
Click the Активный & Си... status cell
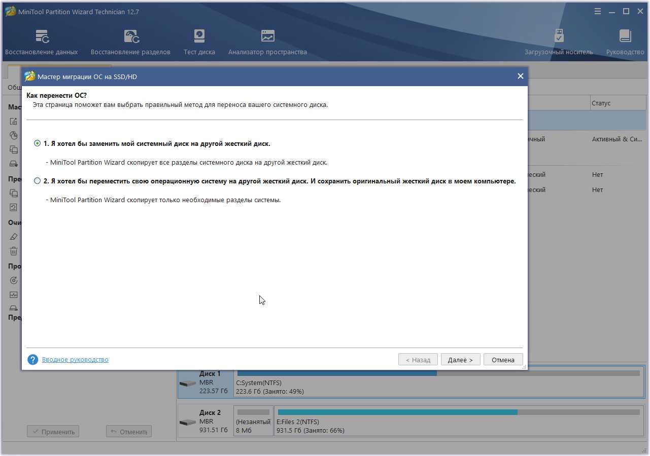point(617,139)
